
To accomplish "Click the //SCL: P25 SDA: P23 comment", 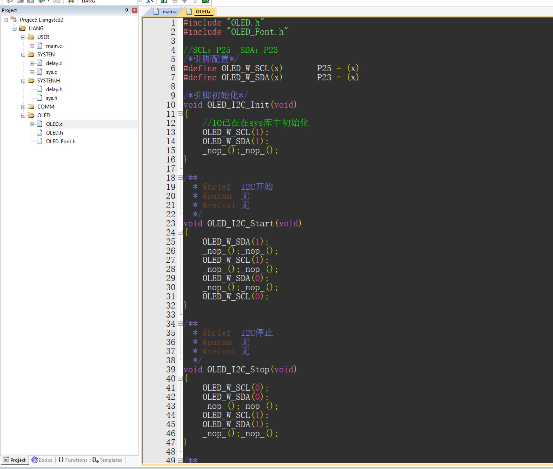I will click(x=231, y=50).
